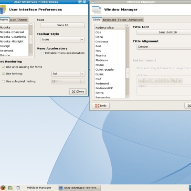The width and height of the screenshot is (191, 191).
Task: Enable sub-pixel hinting checkbox
Action: pos(3,82)
